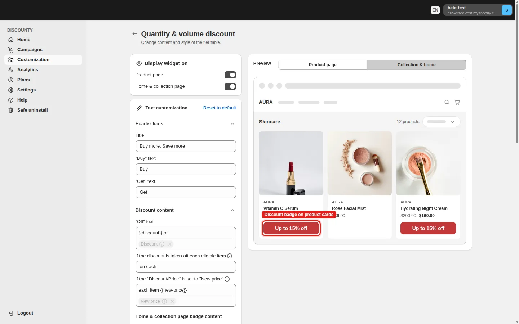
Task: Open the bete-test store account menu
Action: pos(478,10)
